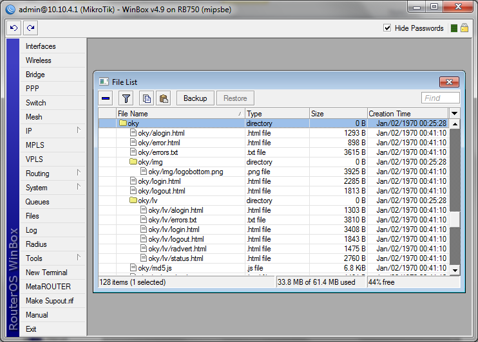Click the Restore button
The height and width of the screenshot is (342, 478).
(235, 98)
